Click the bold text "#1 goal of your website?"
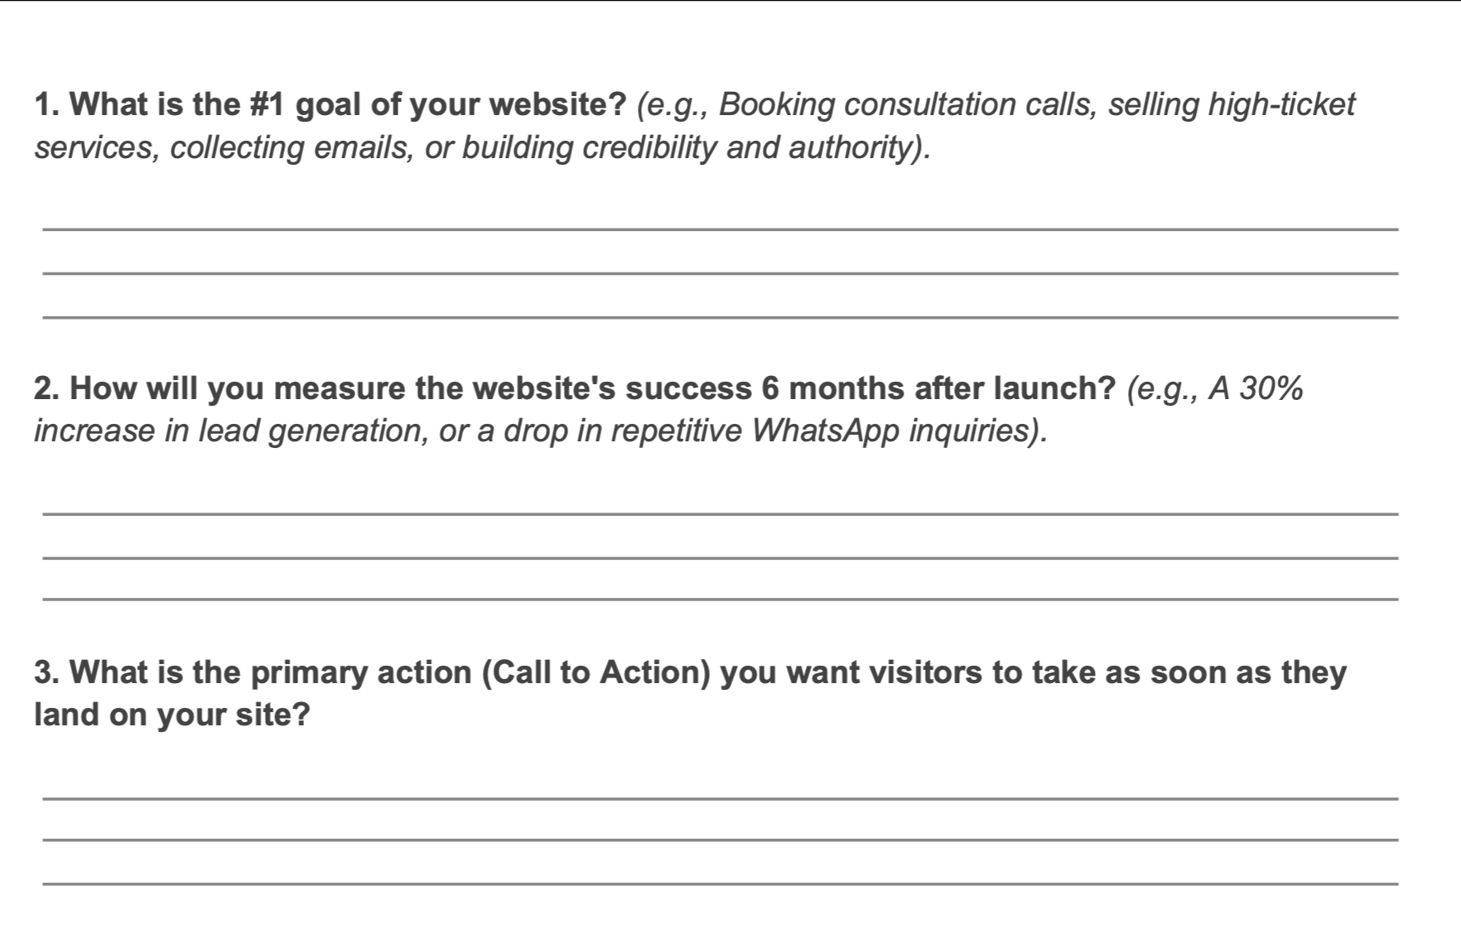The height and width of the screenshot is (939, 1461). coord(437,105)
